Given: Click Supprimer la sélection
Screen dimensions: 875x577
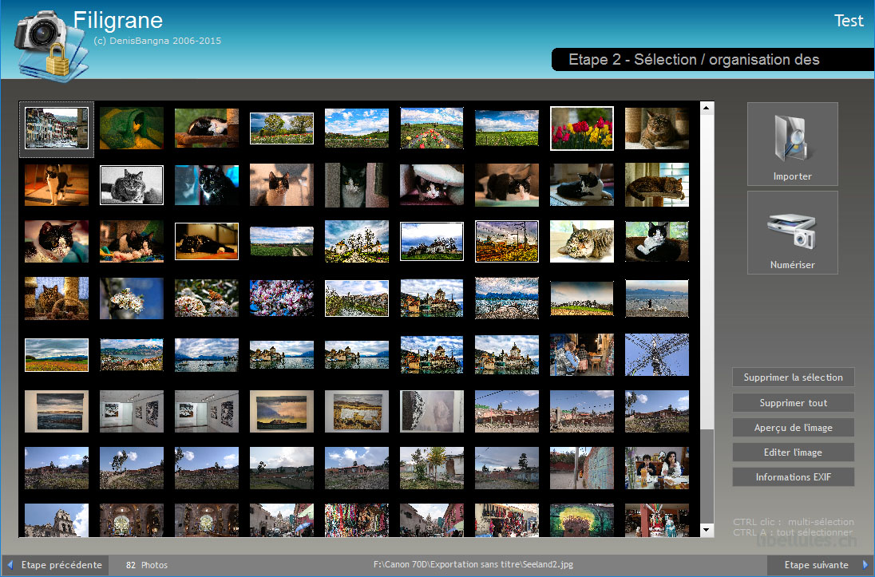Looking at the screenshot, I should 793,377.
